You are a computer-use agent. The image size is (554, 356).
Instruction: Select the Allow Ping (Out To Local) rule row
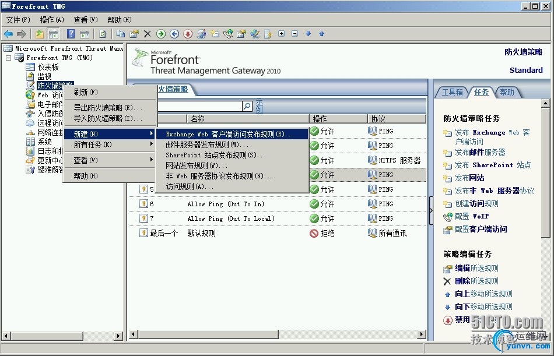pyautogui.click(x=278, y=218)
